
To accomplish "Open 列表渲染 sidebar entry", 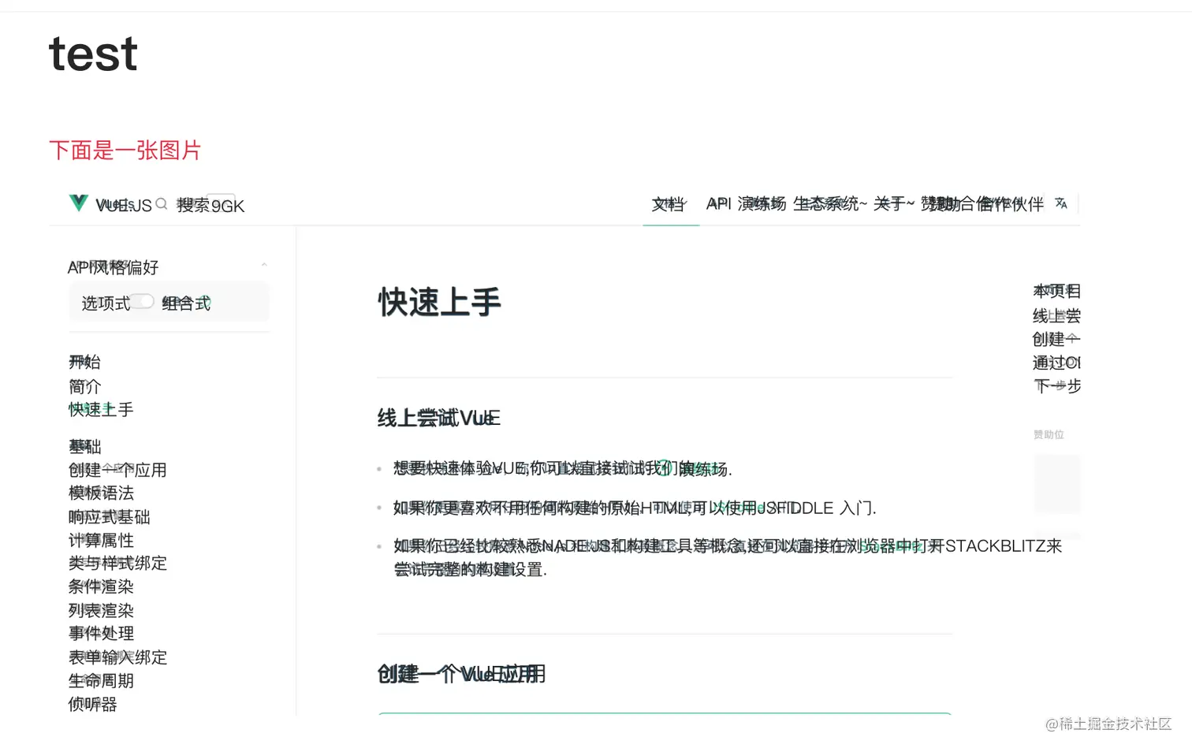I will pyautogui.click(x=101, y=610).
